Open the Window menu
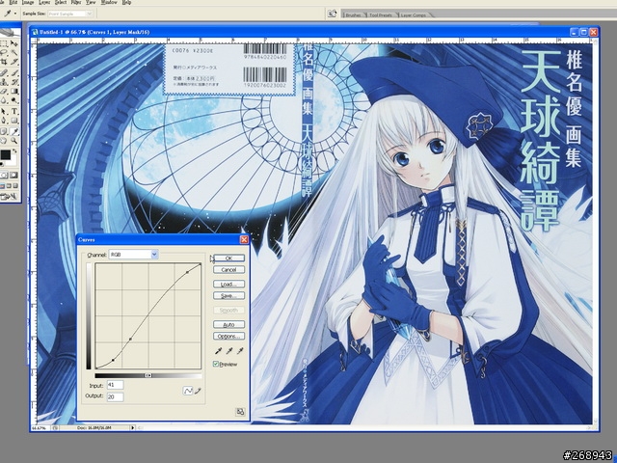Viewport: 617px width, 463px height. click(x=109, y=2)
